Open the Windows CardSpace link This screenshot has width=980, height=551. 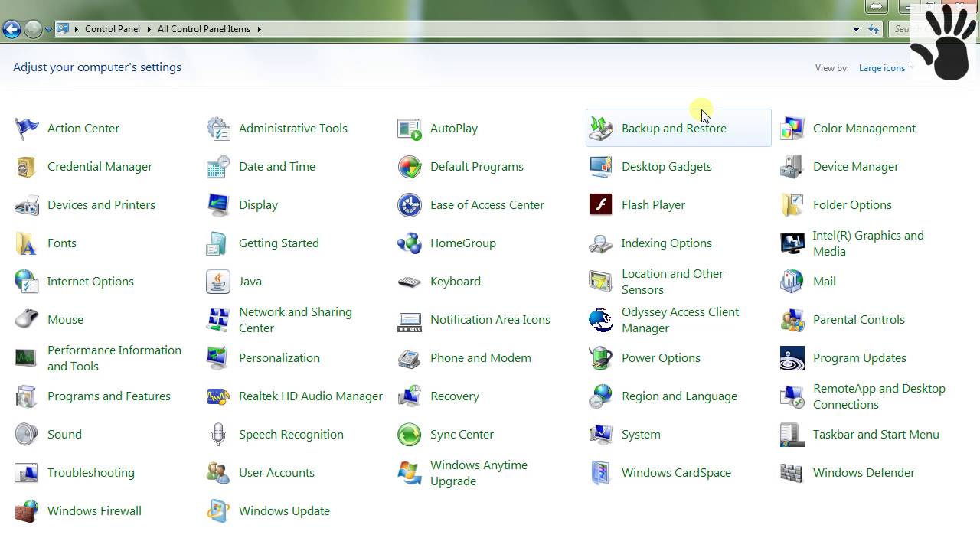pos(676,473)
